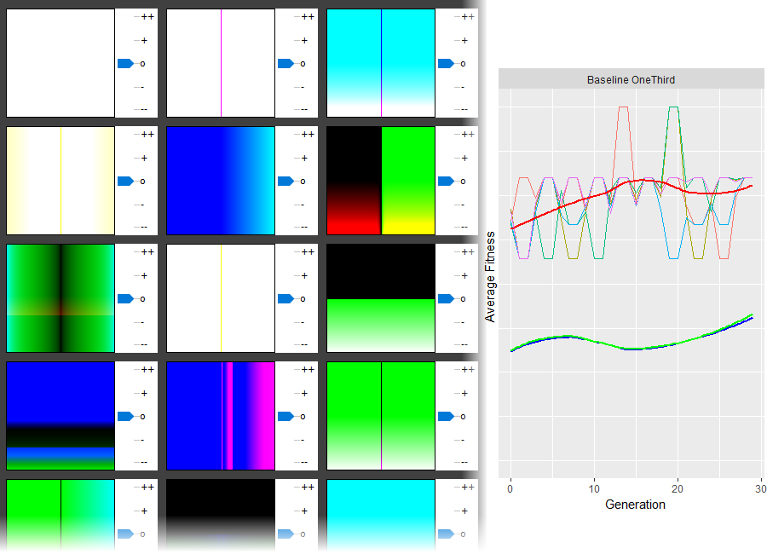This screenshot has width=767, height=554.
Task: Rate the plain white thumbnail ++
Action: tap(147, 17)
